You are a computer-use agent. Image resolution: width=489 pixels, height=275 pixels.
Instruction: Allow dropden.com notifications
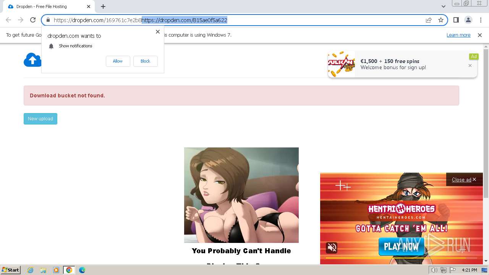118,61
